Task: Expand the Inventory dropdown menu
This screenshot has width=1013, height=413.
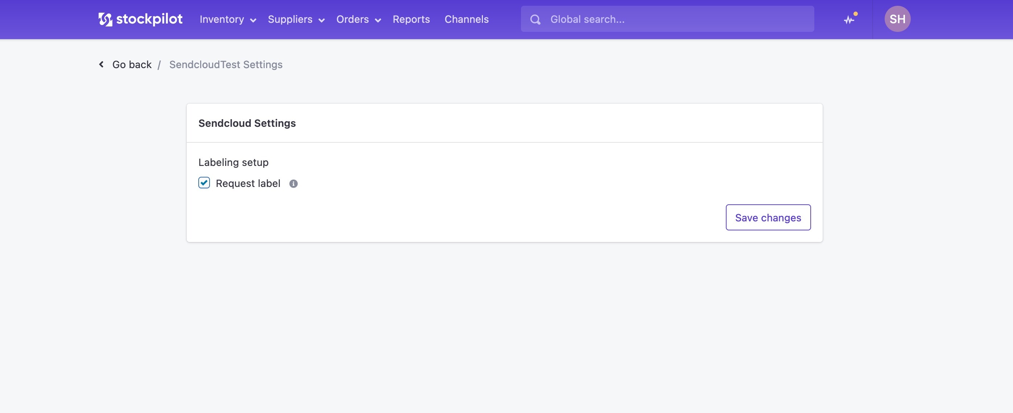Action: (228, 19)
